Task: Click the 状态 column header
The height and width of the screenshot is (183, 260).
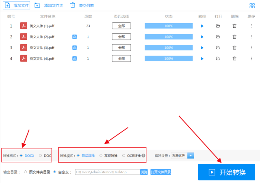Action: point(169,16)
